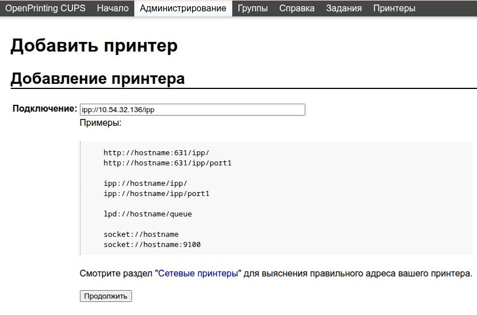Go to the Начало tab
Screen dimensions: 477x315
113,8
